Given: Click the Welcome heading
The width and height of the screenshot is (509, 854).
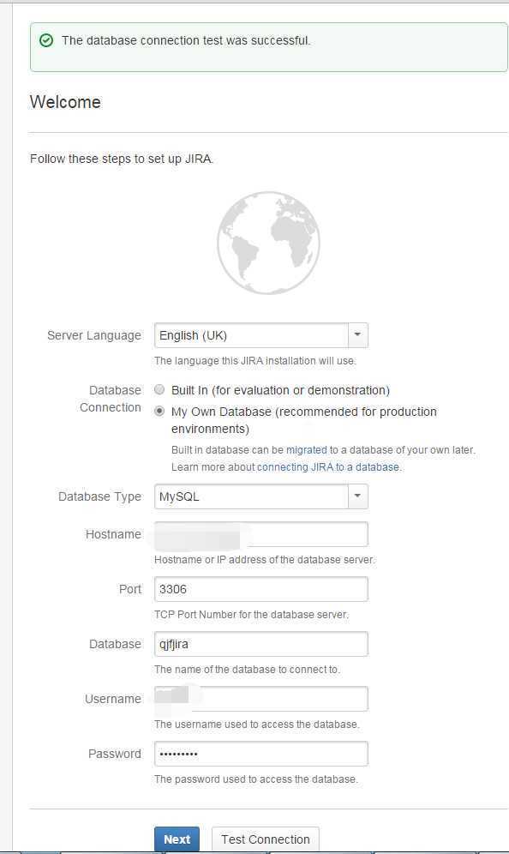Looking at the screenshot, I should (65, 102).
